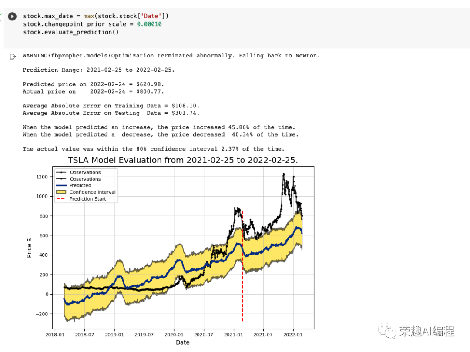Select the Training Data average error line

pyautogui.click(x=111, y=106)
